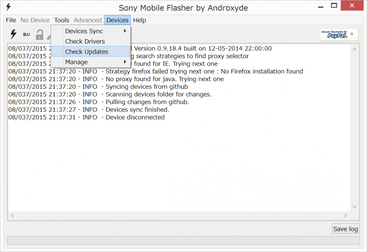Image resolution: width=367 pixels, height=252 pixels.
Task: Click the scroll-down arrow on the vertical scrollbar
Action: (x=354, y=206)
